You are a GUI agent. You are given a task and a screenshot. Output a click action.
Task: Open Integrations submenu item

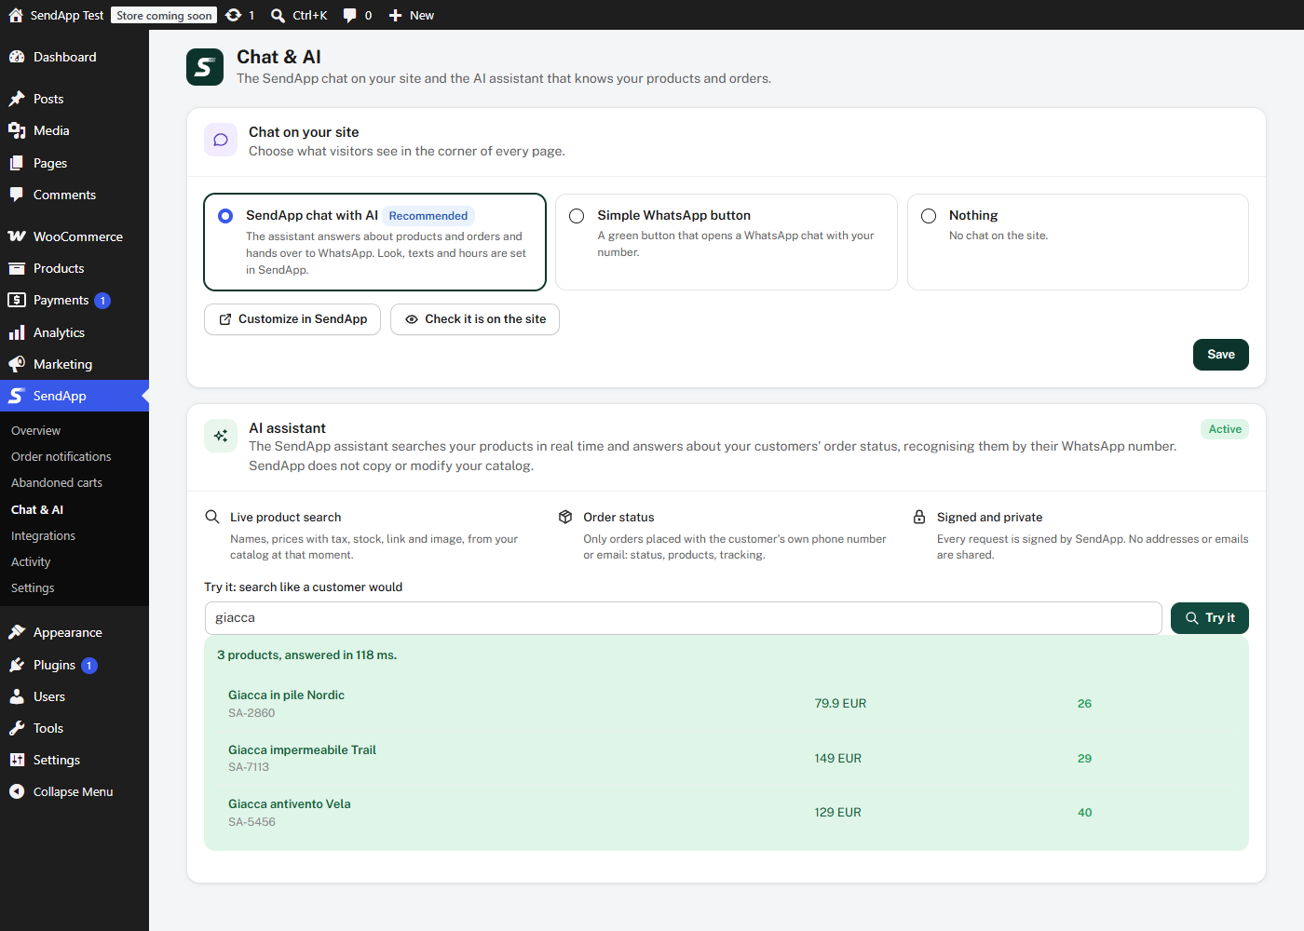[x=43, y=535]
